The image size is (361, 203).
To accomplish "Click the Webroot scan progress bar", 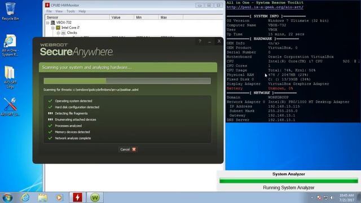I will coord(127,81).
